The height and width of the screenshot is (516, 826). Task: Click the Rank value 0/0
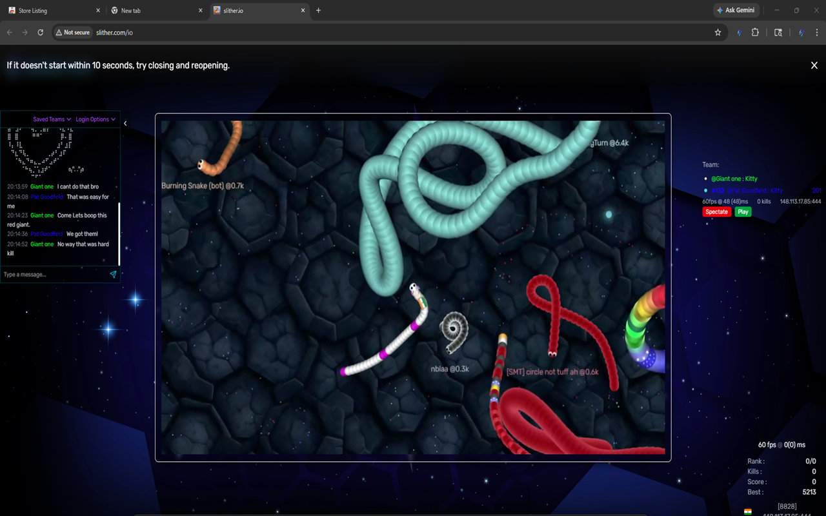[811, 461]
